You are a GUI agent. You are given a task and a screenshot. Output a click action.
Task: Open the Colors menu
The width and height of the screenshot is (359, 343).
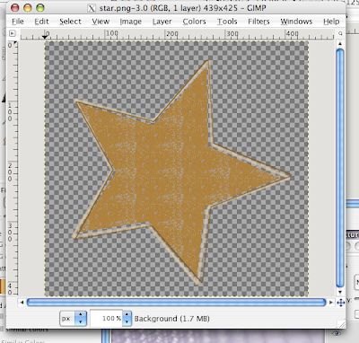[x=194, y=22]
